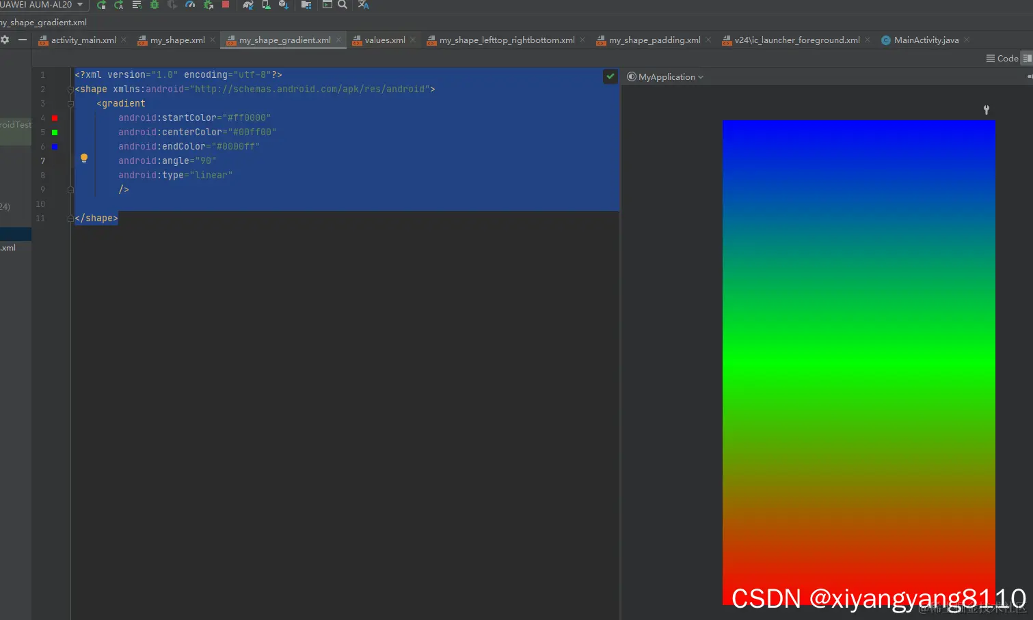Click the green Debug bug icon
This screenshot has width=1033, height=620.
click(155, 5)
